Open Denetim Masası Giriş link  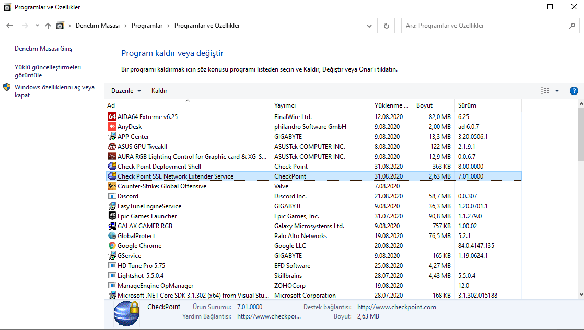coord(43,49)
